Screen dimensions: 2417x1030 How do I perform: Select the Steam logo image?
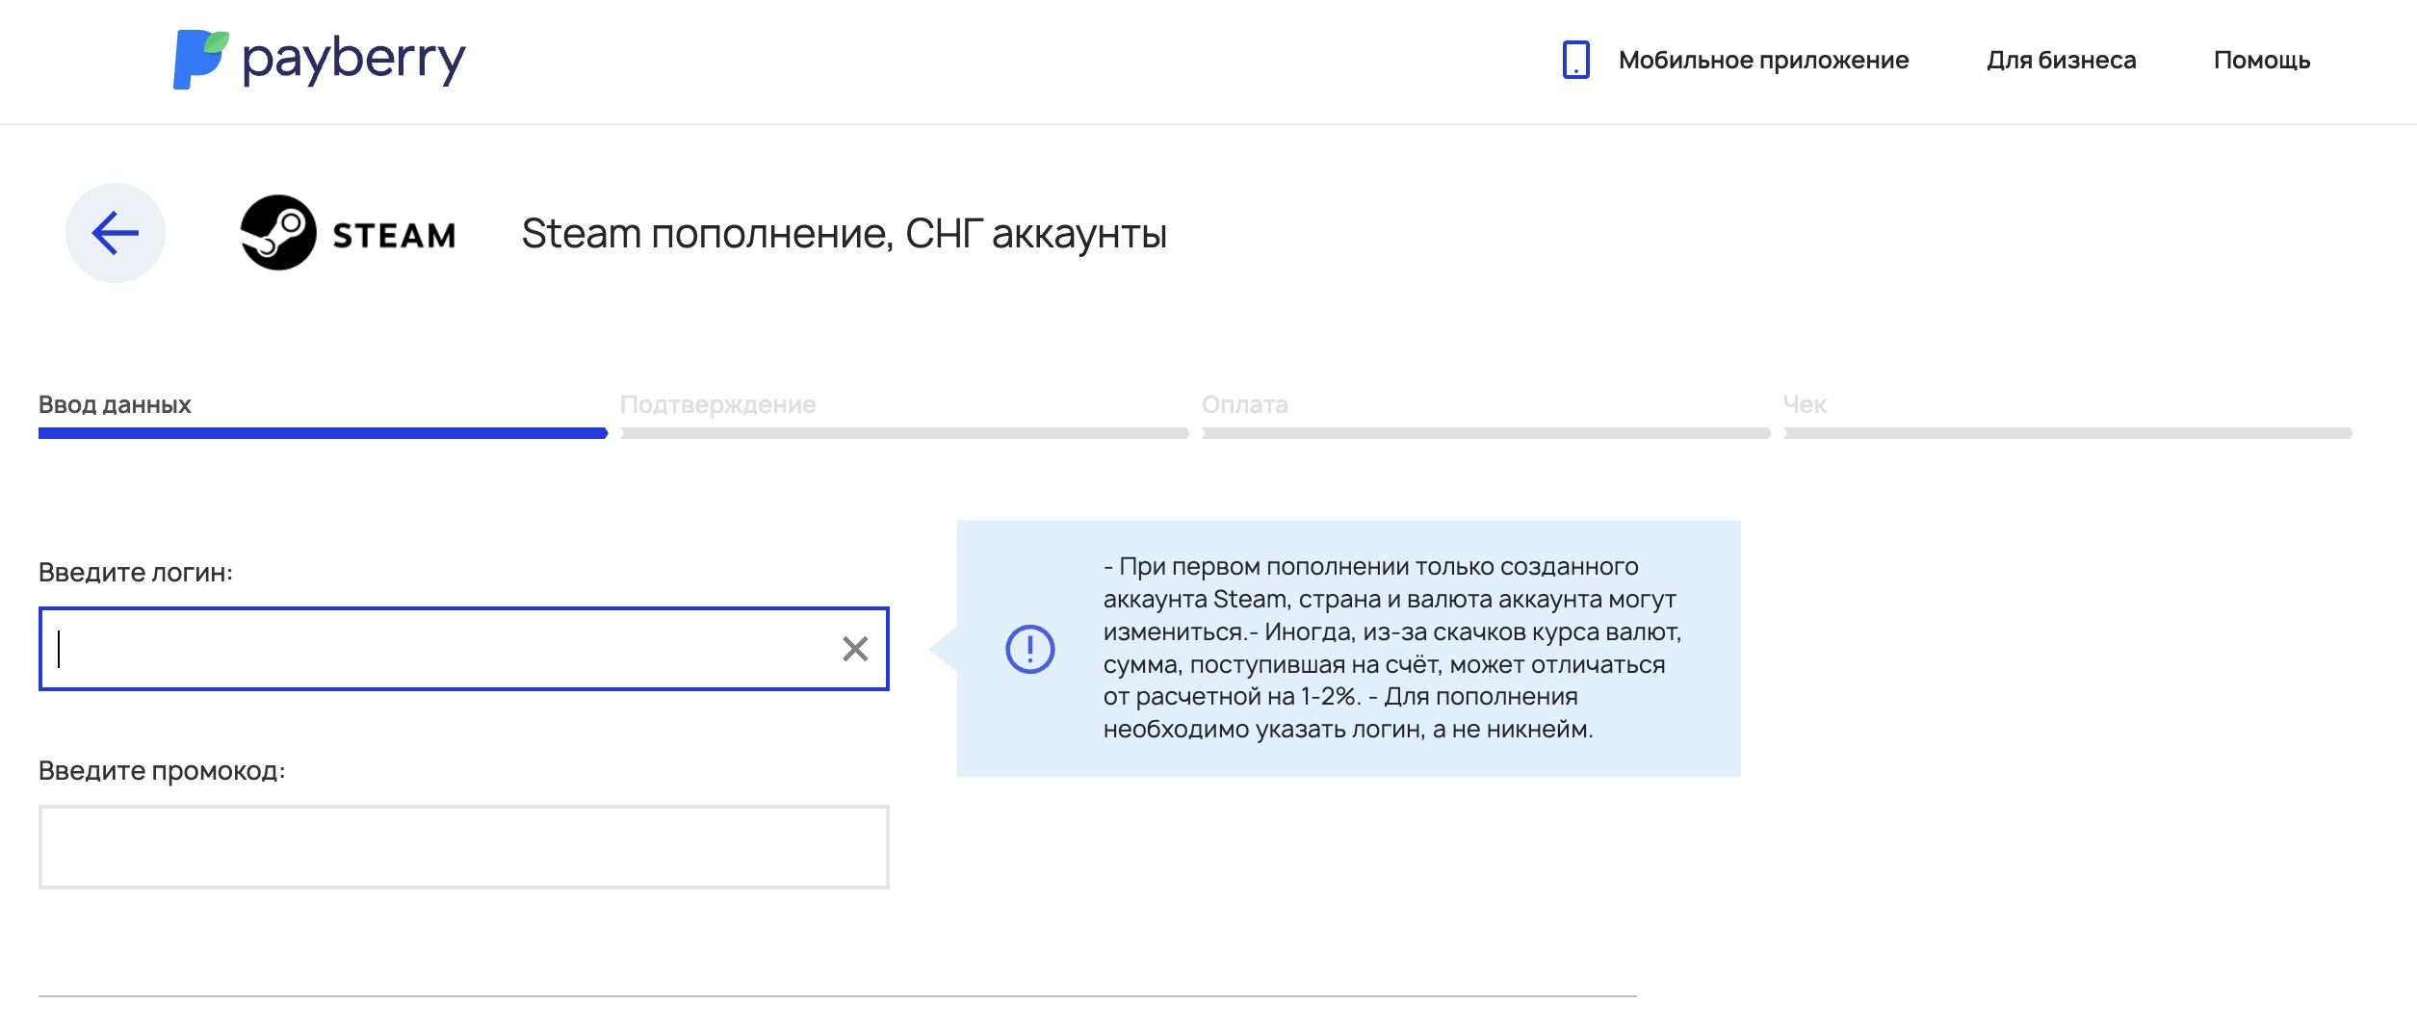[348, 233]
